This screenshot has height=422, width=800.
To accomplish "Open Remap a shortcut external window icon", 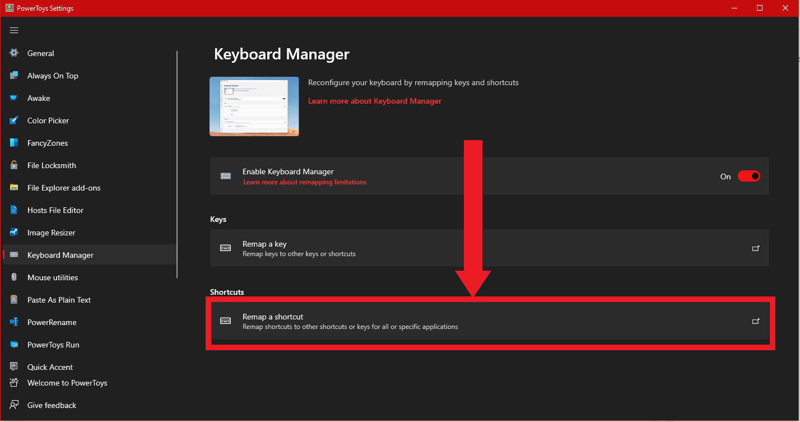I will [x=756, y=321].
